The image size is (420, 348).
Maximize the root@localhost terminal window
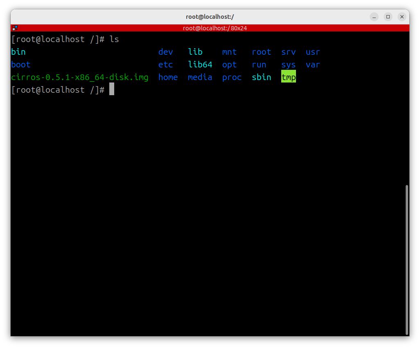(x=388, y=17)
